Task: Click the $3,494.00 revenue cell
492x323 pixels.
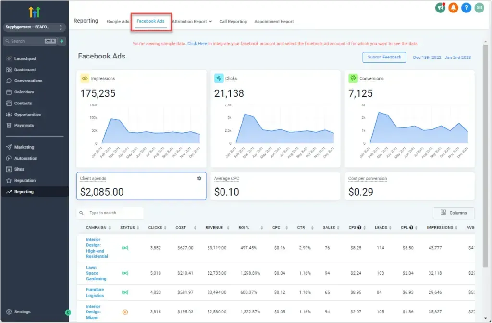Action: coord(217,293)
